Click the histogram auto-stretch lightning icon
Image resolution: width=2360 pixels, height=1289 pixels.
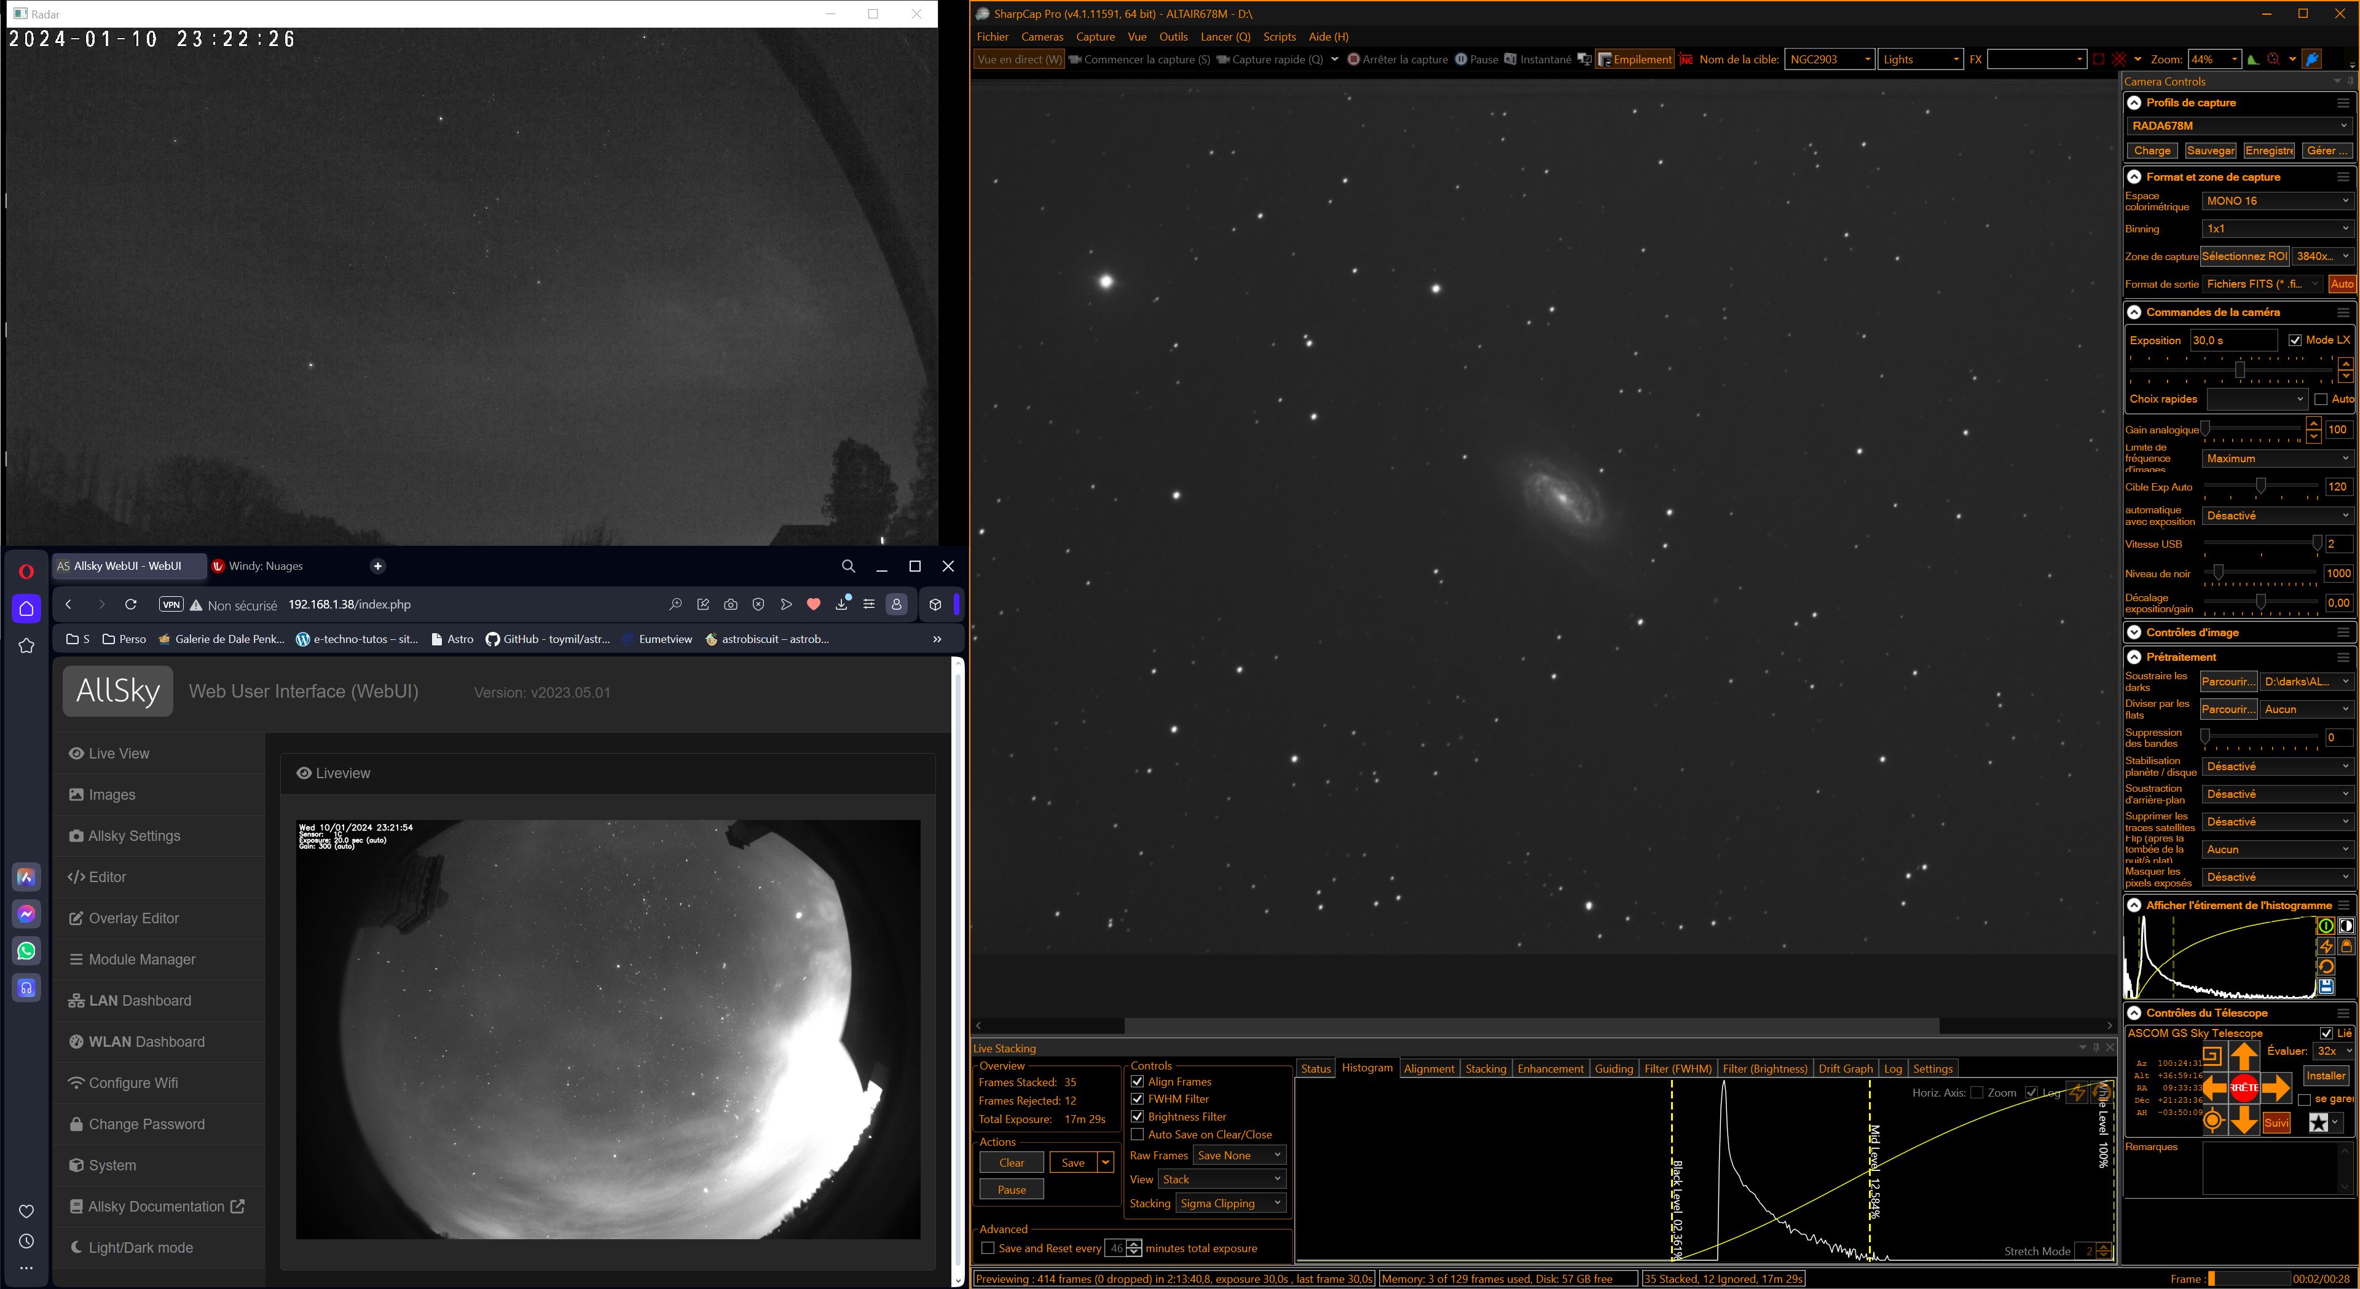click(2326, 947)
